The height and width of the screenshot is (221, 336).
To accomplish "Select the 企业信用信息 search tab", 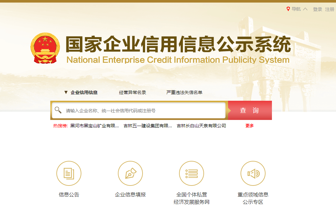I will tap(84, 92).
